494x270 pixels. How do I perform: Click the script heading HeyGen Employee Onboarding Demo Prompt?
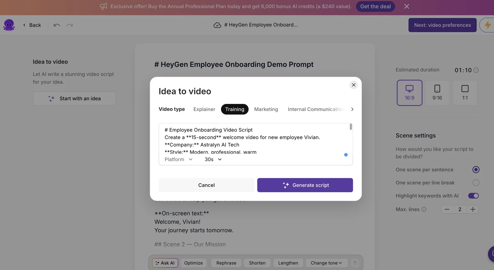(x=234, y=64)
